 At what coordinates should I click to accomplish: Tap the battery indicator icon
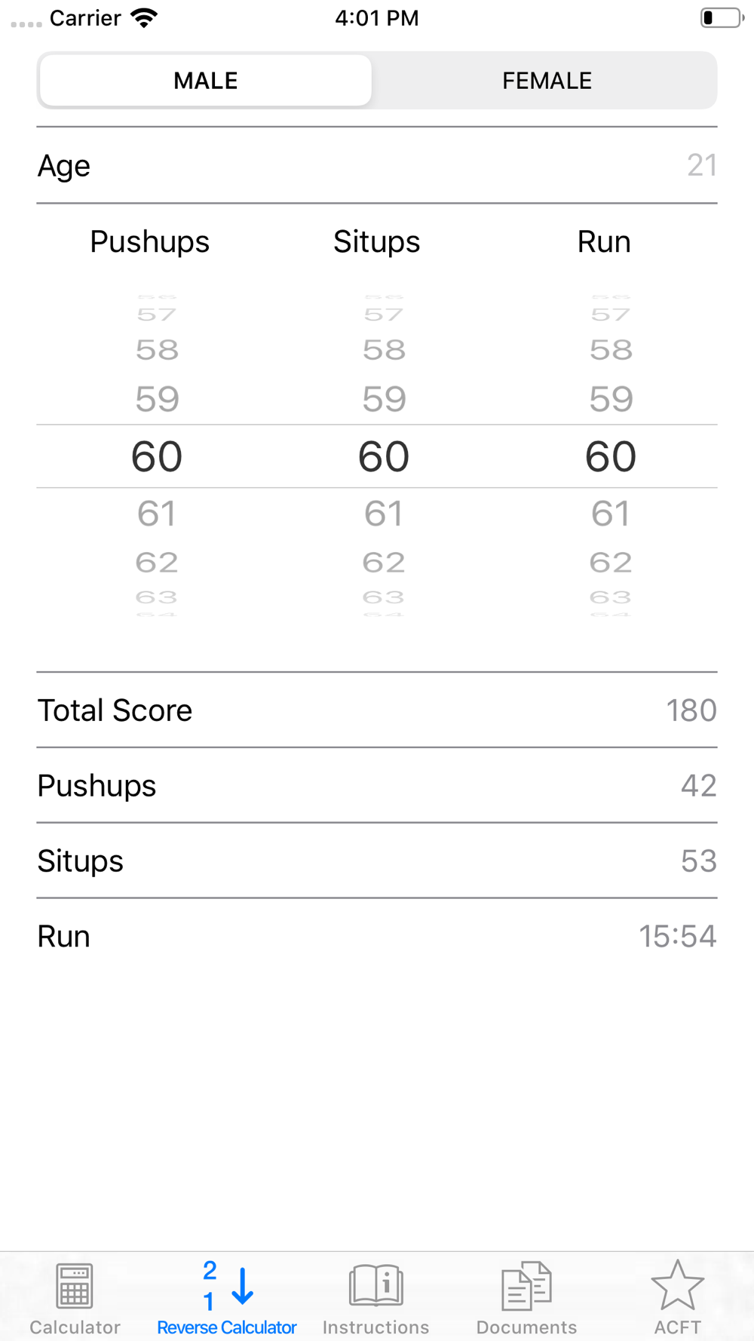tap(722, 18)
